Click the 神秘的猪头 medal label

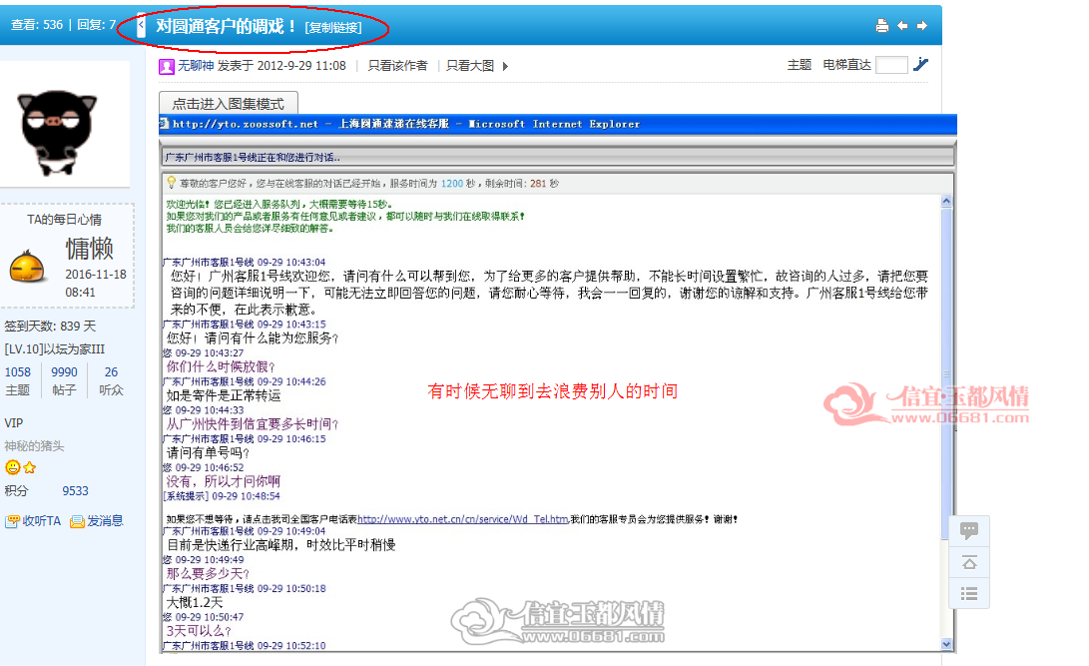point(34,446)
